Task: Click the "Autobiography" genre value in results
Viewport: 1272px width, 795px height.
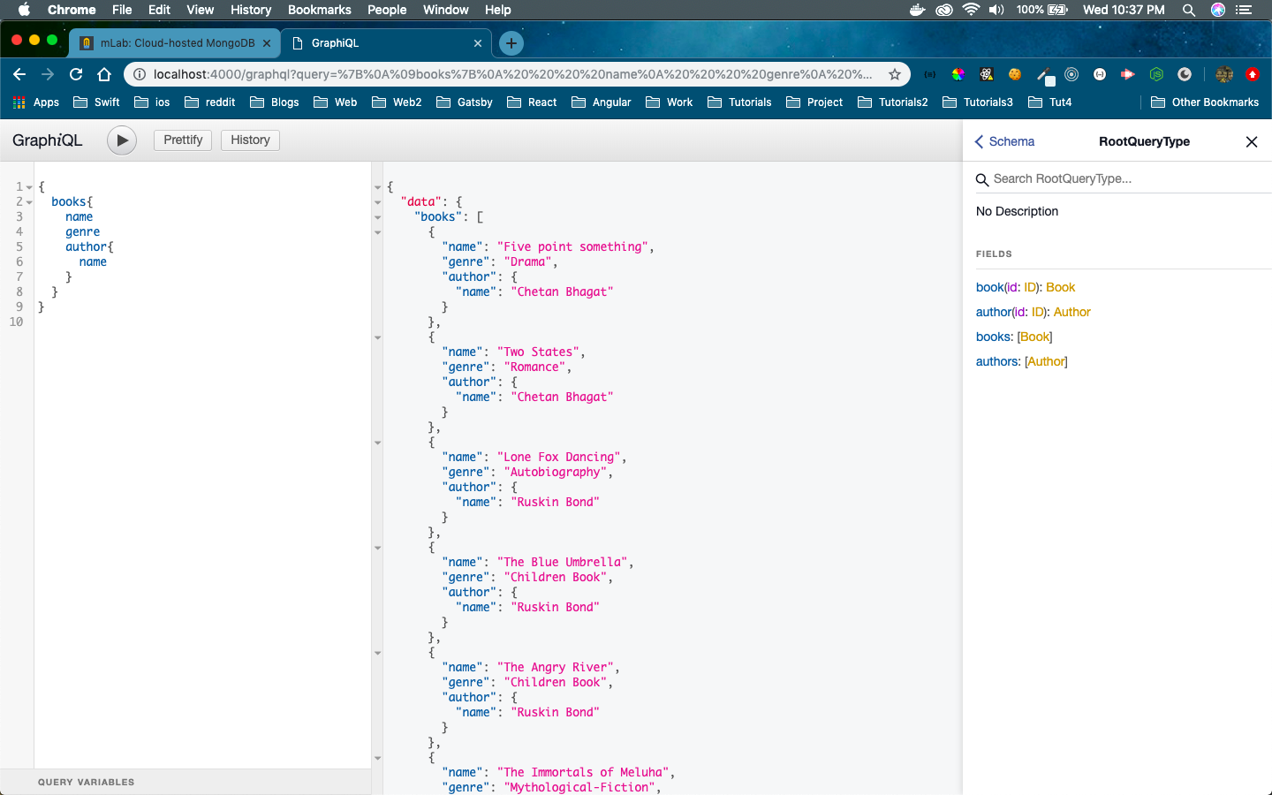Action: (x=555, y=472)
